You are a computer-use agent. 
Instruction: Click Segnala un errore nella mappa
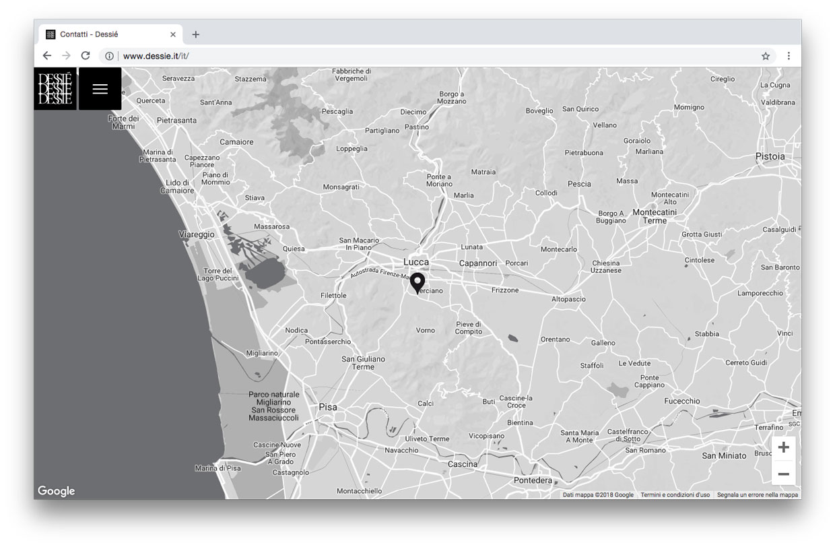[758, 494]
